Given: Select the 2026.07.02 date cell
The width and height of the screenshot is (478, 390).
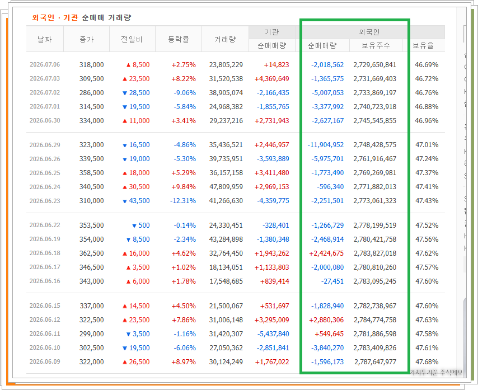Looking at the screenshot, I should tap(45, 93).
